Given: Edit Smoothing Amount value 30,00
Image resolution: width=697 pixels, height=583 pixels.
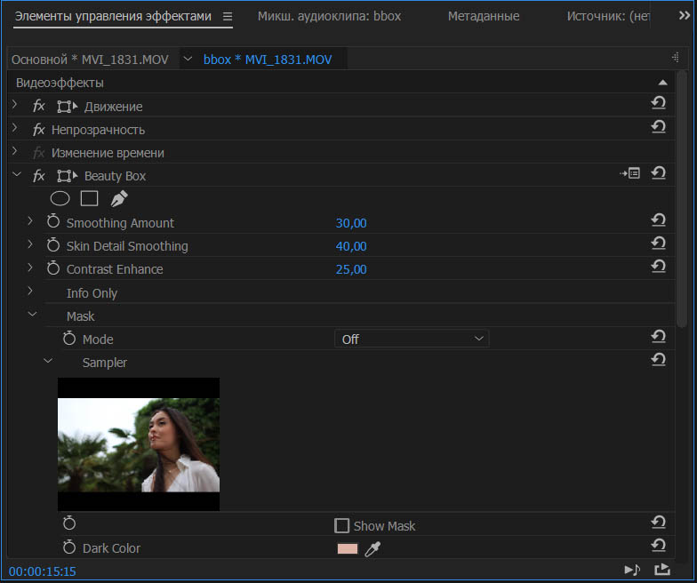Looking at the screenshot, I should [x=351, y=223].
